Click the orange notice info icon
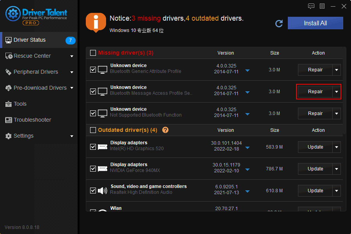351x234 pixels. coord(96,22)
